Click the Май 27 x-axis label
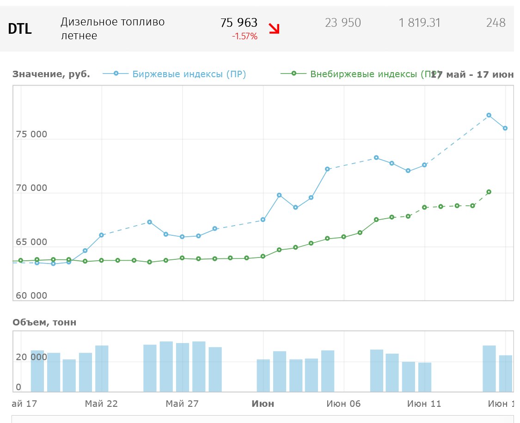 pos(182,404)
